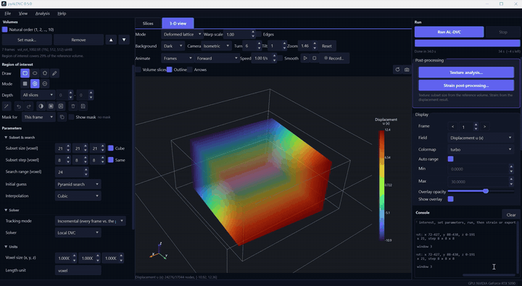
Task: Adjust the Overlay opacity slider
Action: coord(481,191)
